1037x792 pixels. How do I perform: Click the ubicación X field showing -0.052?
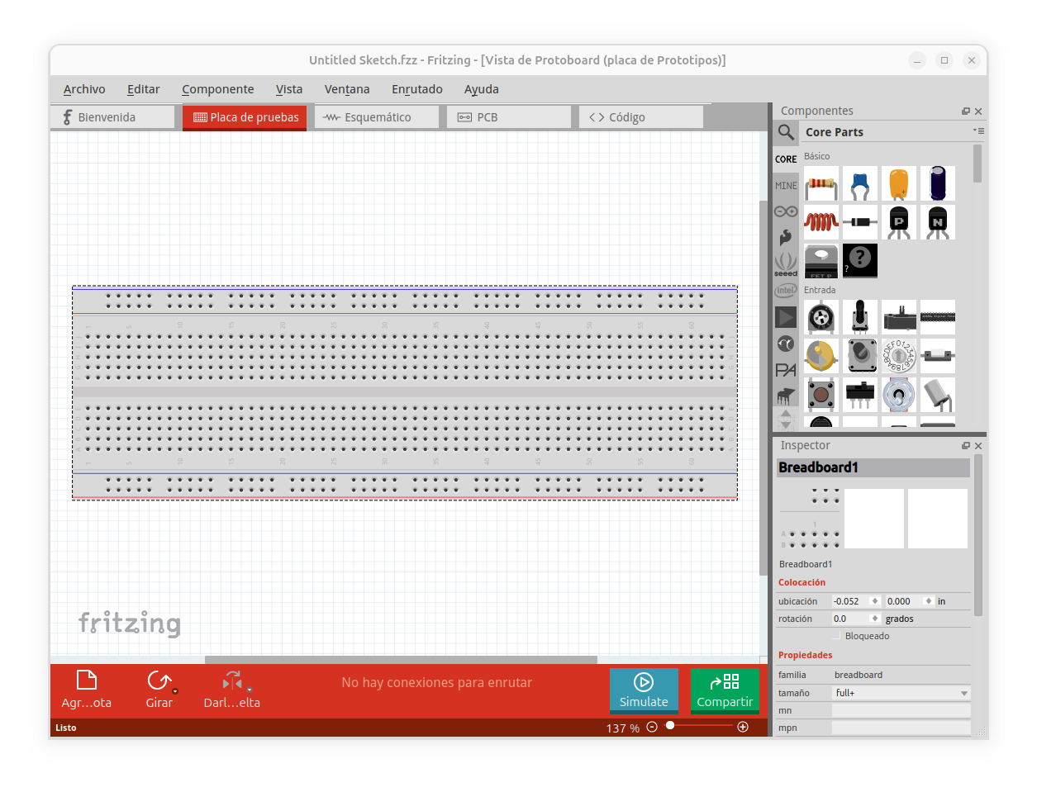click(x=851, y=601)
